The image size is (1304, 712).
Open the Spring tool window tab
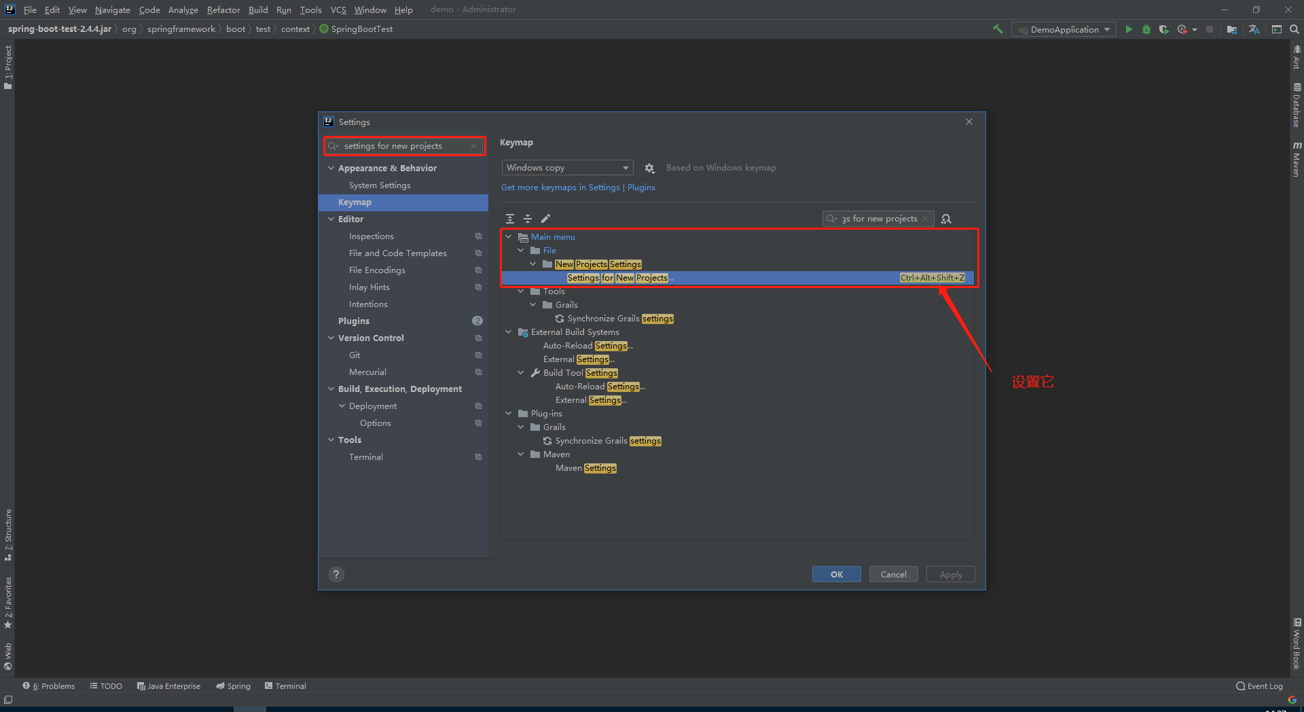tap(234, 686)
